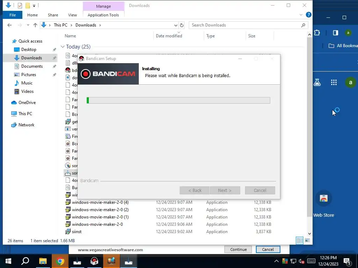Refresh the Downloads folder
Viewport: 358px width, 268px height.
[x=182, y=25]
